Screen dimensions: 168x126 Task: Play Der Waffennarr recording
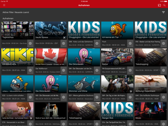[x=64, y=70]
